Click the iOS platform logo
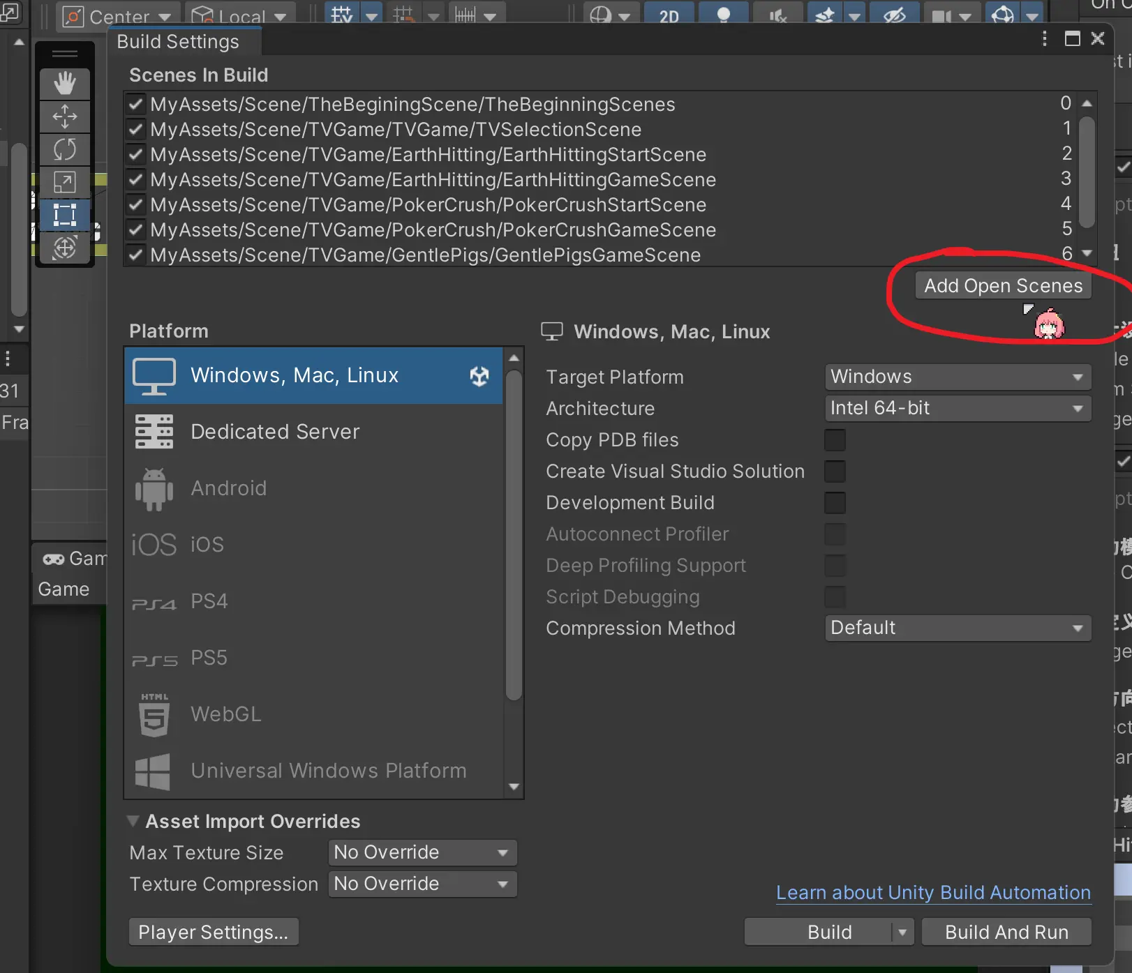Viewport: 1132px width, 973px height. coord(154,545)
